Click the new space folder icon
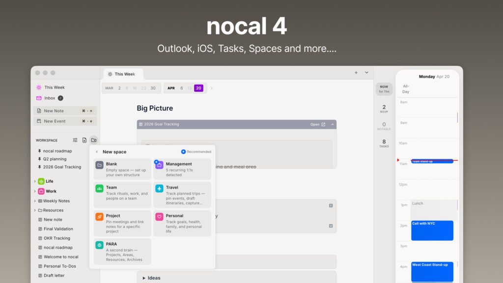 94,140
